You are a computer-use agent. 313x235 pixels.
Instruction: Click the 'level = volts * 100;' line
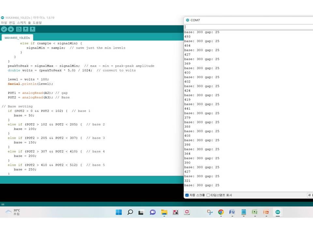(x=28, y=79)
